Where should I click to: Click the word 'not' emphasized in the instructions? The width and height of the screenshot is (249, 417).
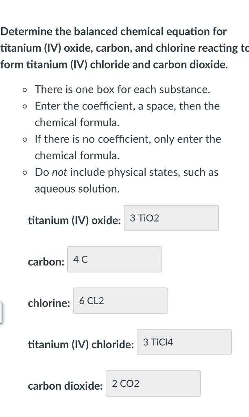(x=59, y=172)
